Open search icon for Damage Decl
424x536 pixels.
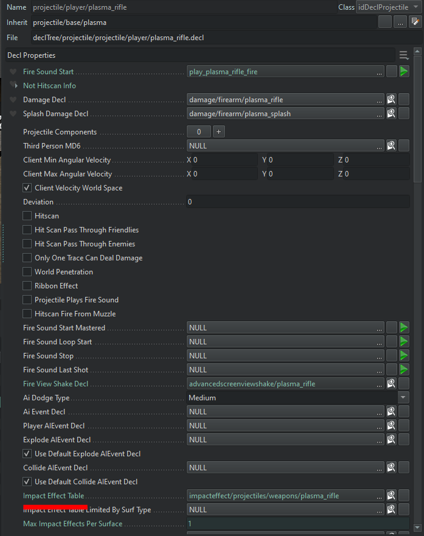(391, 100)
